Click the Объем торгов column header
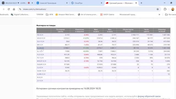Viewport: 176px width, 99px height. (x=128, y=31)
